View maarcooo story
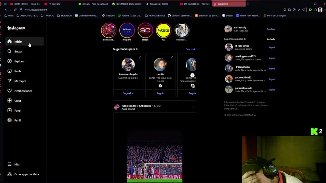The image size is (326, 183). [182, 30]
